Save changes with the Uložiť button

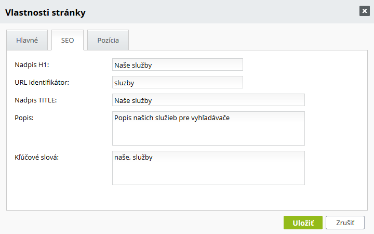(303, 223)
